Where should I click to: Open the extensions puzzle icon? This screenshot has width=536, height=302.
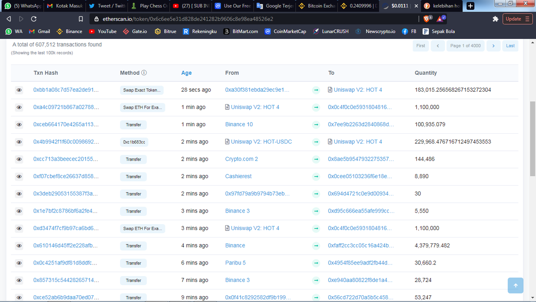495,19
